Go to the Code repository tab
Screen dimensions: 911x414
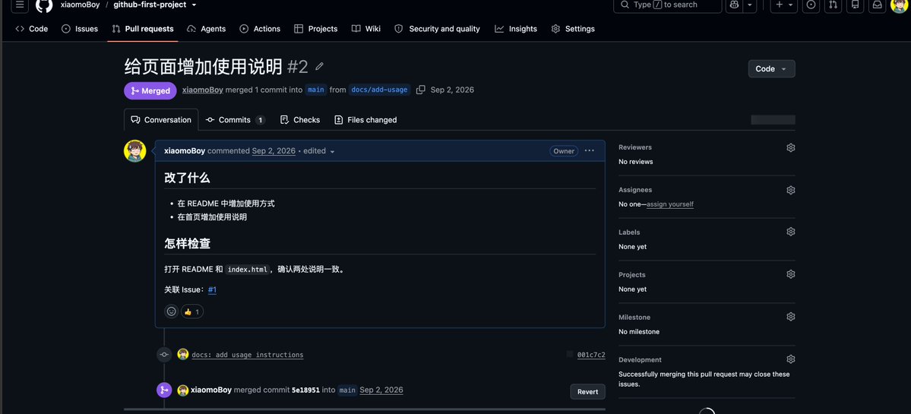pyautogui.click(x=32, y=28)
